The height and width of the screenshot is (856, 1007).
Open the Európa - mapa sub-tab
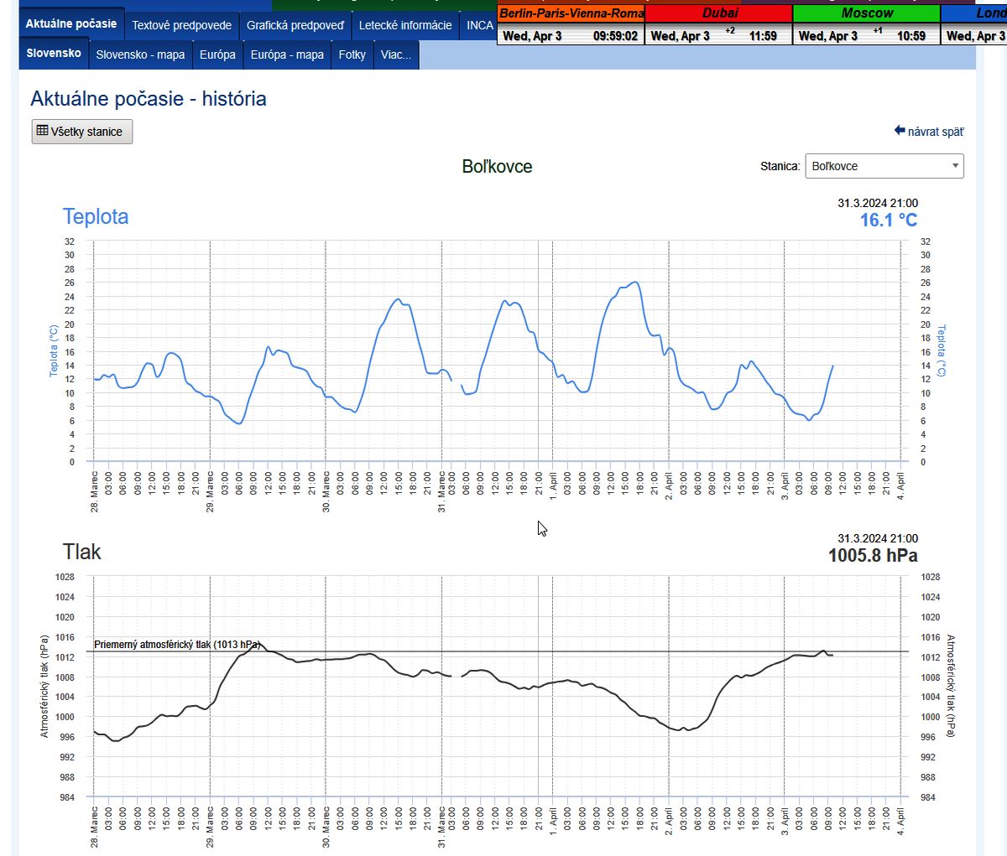point(287,54)
